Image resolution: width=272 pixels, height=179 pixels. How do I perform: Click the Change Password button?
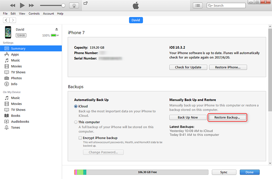[103, 152]
